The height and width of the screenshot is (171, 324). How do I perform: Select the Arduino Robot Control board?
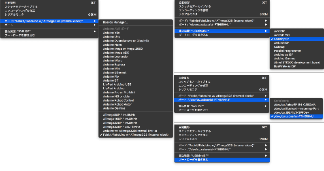click(x=136, y=100)
